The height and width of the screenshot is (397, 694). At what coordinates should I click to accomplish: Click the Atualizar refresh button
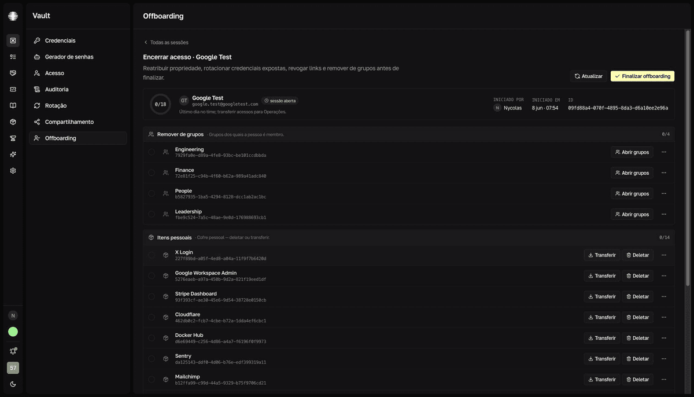pyautogui.click(x=589, y=76)
